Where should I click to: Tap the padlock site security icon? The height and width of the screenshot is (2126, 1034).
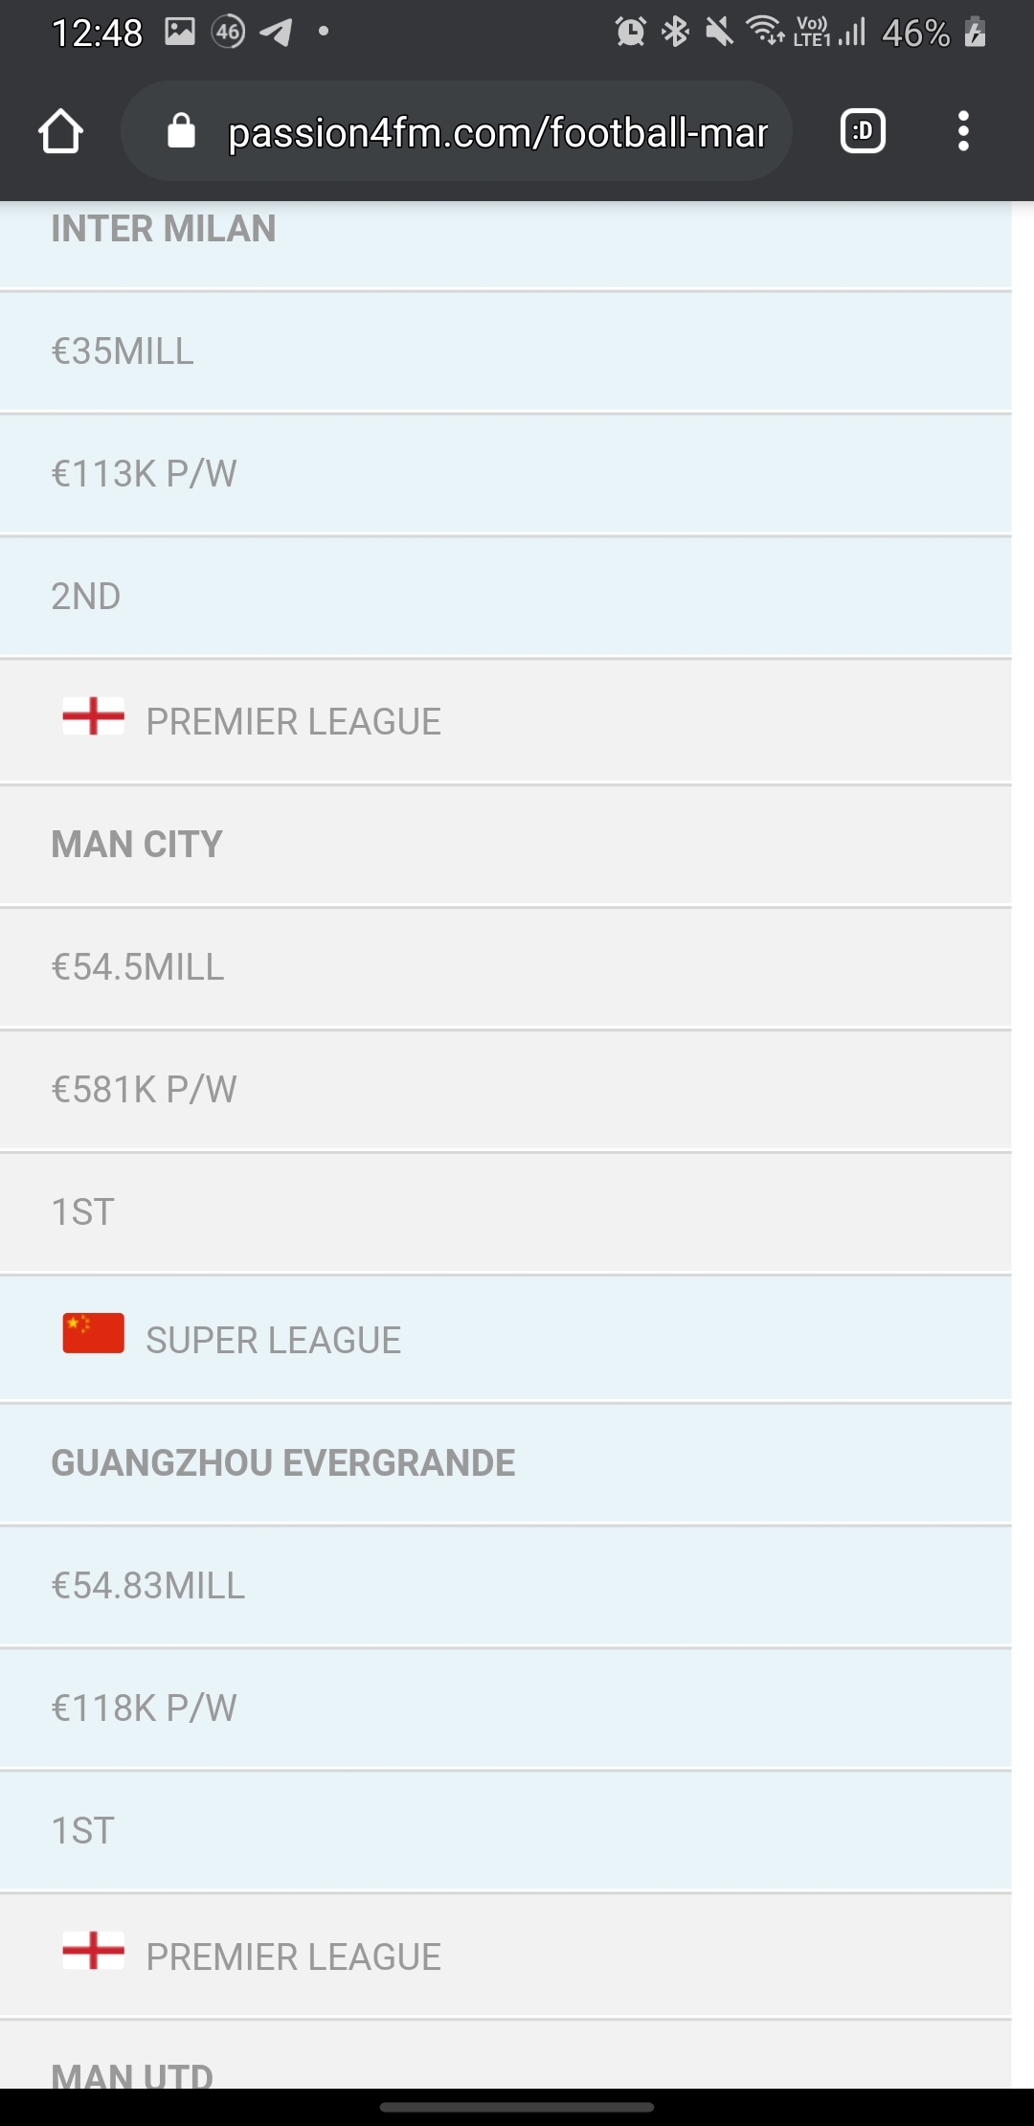click(181, 131)
